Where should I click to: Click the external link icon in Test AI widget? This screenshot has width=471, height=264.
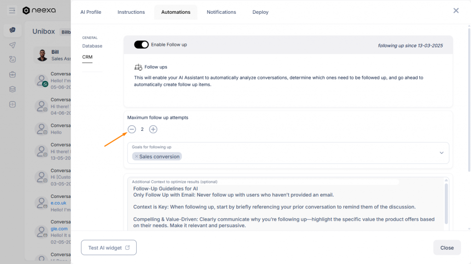[x=127, y=247]
